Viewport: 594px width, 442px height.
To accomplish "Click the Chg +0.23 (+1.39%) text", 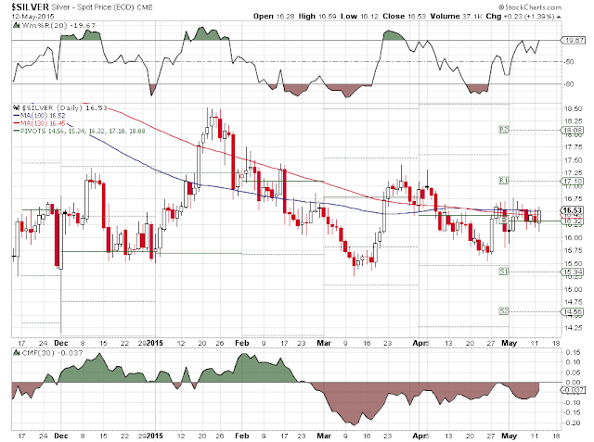I will coord(520,17).
